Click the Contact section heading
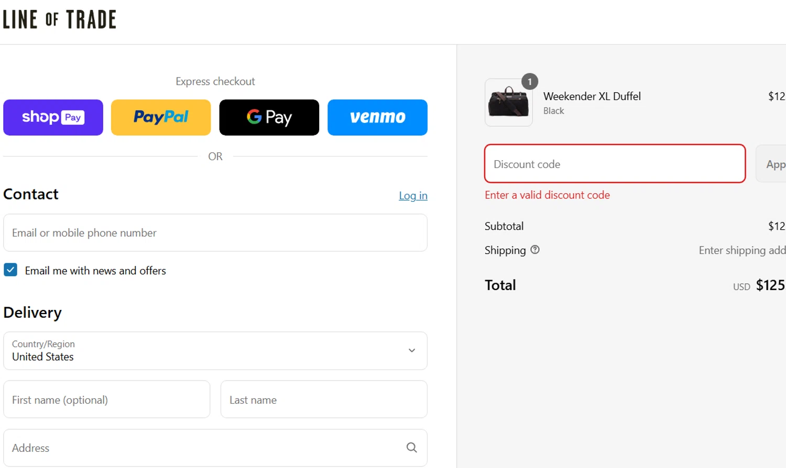The image size is (786, 468). pyautogui.click(x=31, y=194)
